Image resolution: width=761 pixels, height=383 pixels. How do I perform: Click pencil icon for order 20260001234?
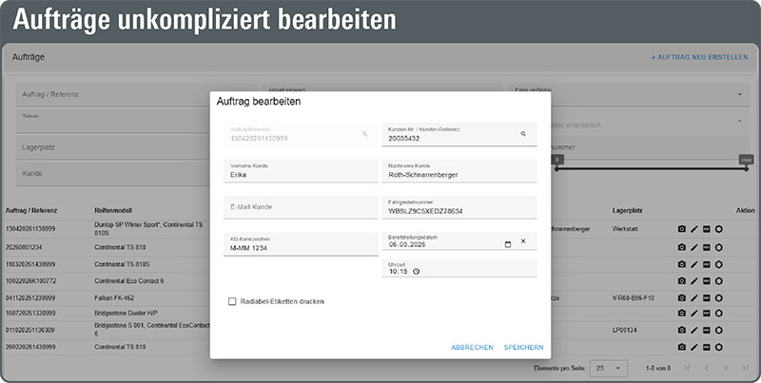coord(694,248)
